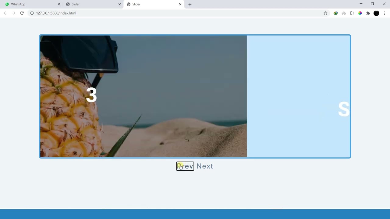
Task: Open the gray link-loop extension icon
Action: pyautogui.click(x=344, y=13)
